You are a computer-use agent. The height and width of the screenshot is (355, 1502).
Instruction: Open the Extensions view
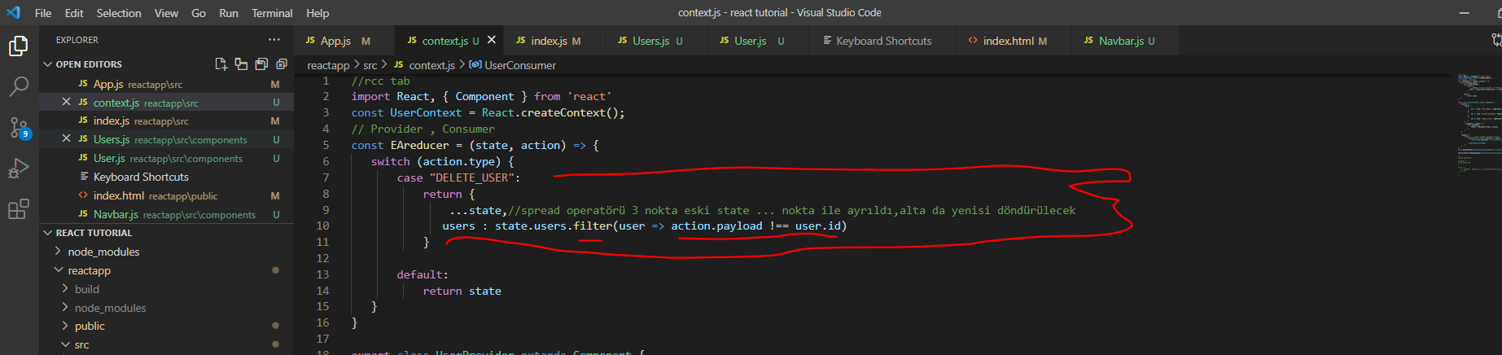coord(18,209)
